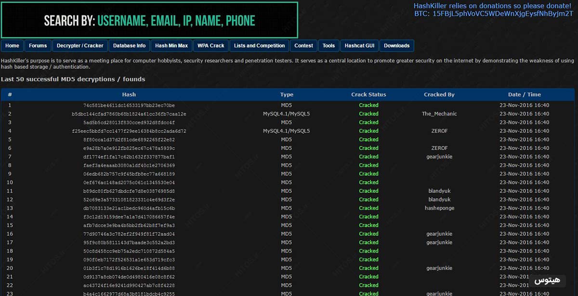
Task: Click the username hasheponge
Action: tap(439, 208)
